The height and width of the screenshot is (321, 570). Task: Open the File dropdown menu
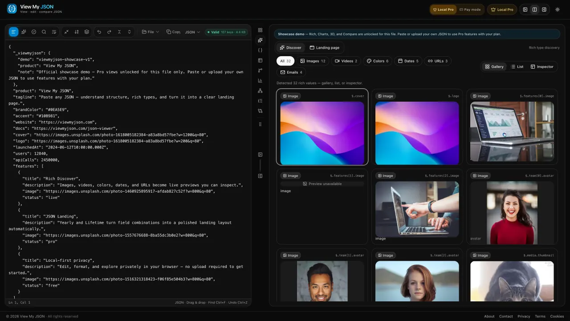[151, 32]
